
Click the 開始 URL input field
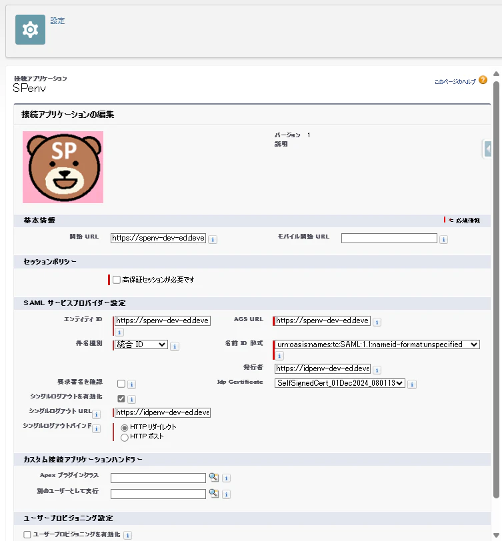pos(158,238)
